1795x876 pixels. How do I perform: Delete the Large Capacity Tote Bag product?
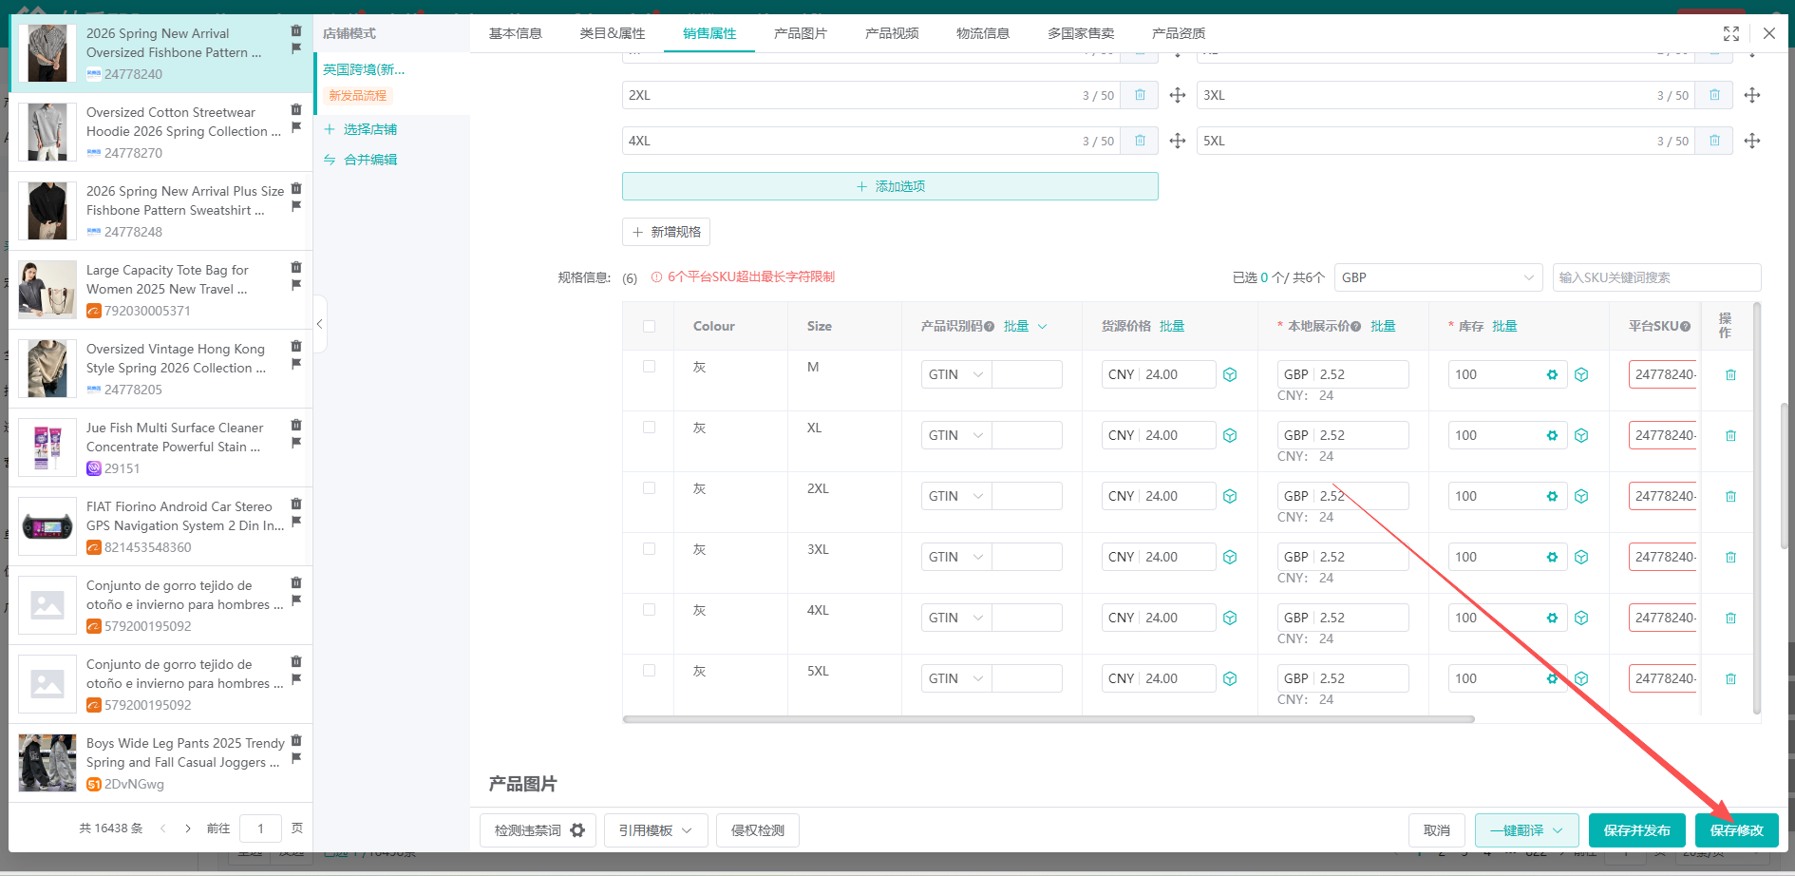point(296,268)
